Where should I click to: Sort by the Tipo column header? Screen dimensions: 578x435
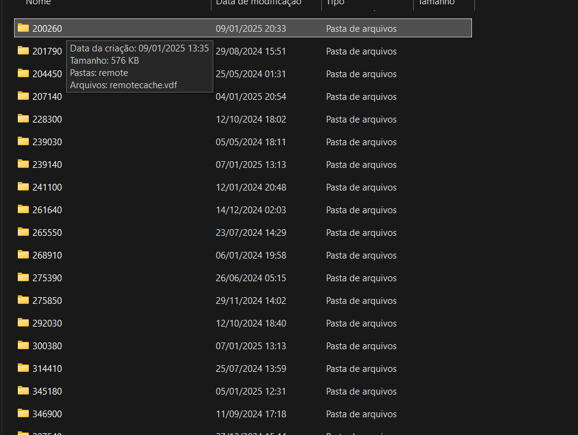(335, 3)
